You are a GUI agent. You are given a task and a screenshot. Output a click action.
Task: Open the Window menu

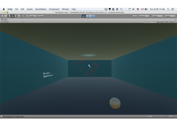coord(65,9)
